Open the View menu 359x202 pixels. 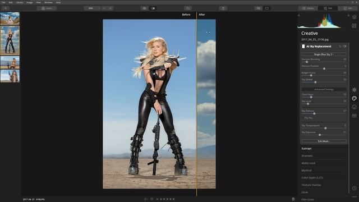[39, 2]
